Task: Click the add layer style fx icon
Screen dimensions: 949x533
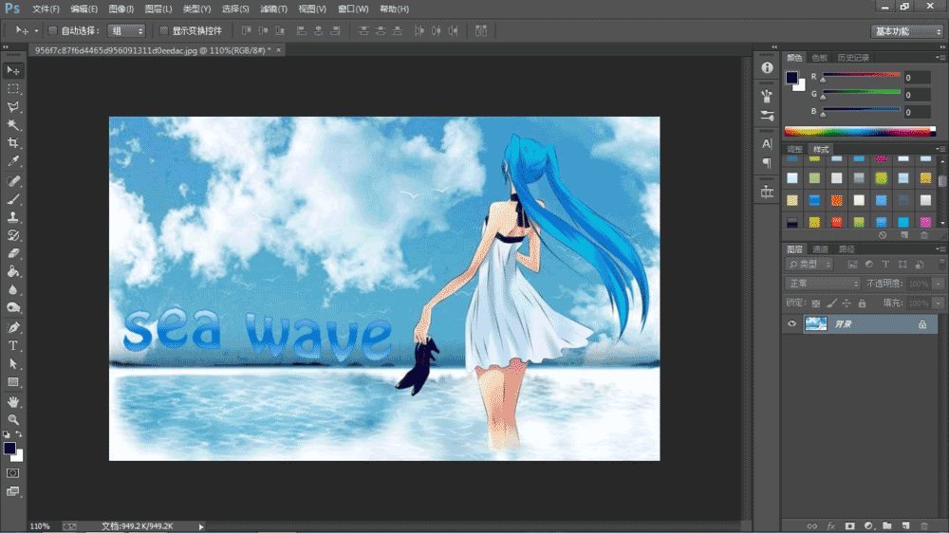Action: click(831, 524)
